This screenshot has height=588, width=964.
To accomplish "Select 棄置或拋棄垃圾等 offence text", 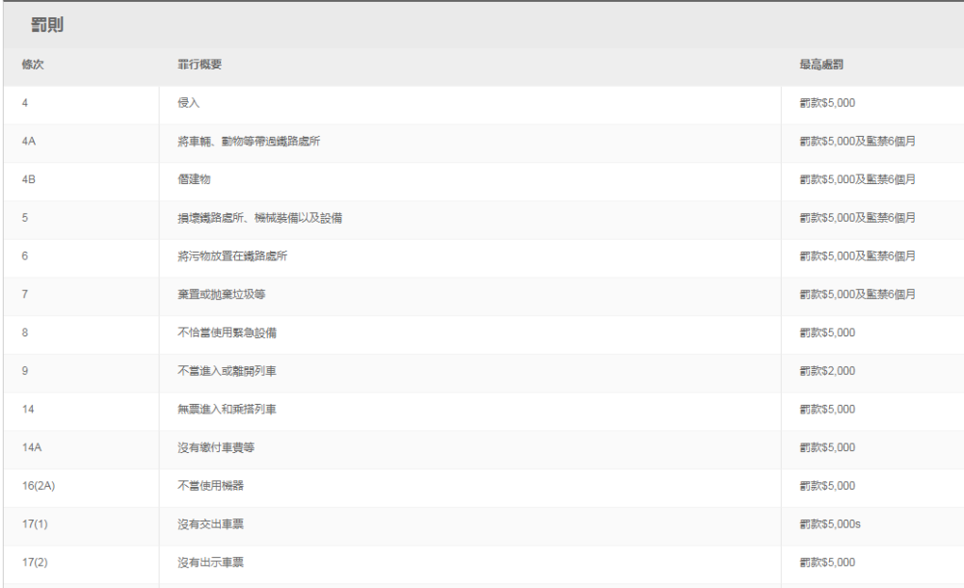I will pyautogui.click(x=222, y=295).
